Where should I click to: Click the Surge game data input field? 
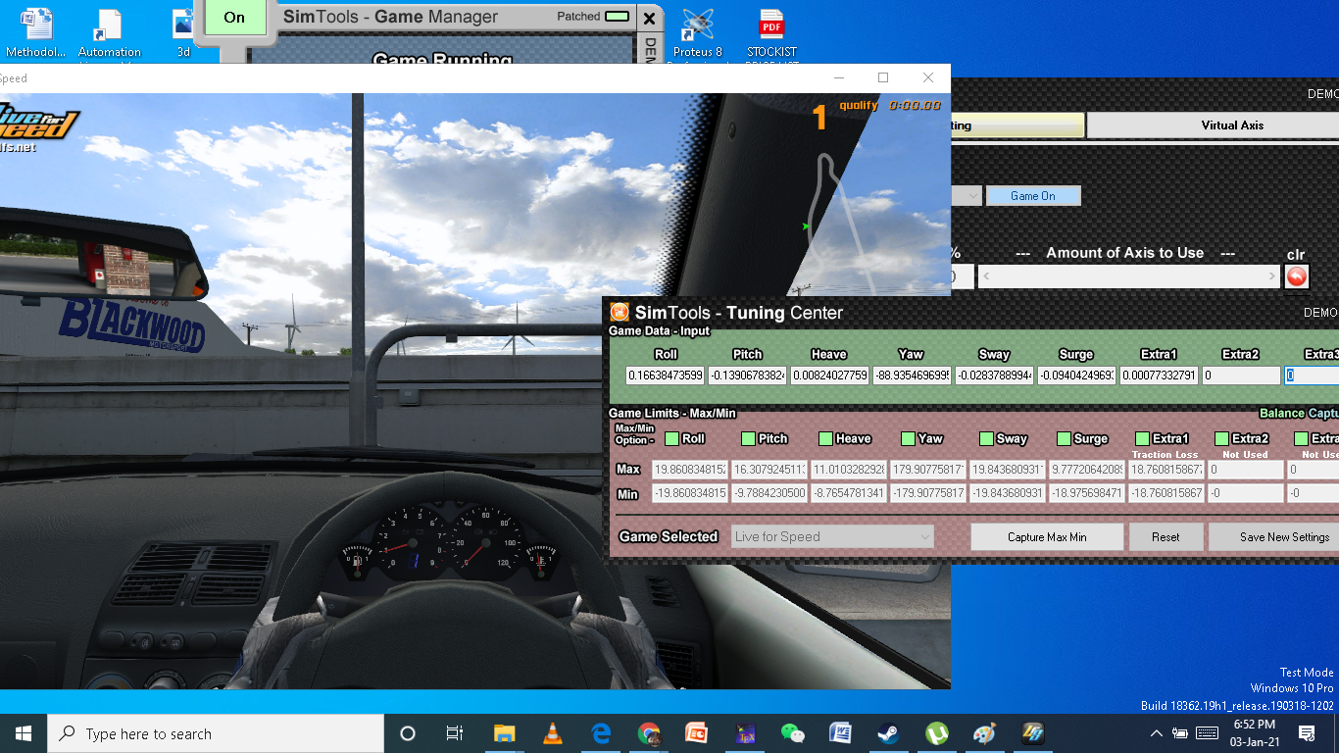1077,376
